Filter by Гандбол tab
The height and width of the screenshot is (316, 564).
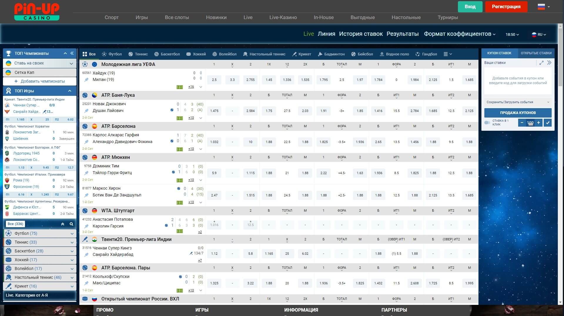(426, 54)
